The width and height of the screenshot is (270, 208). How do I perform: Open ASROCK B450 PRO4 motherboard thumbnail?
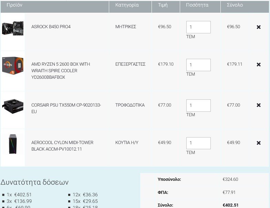[x=12, y=28]
